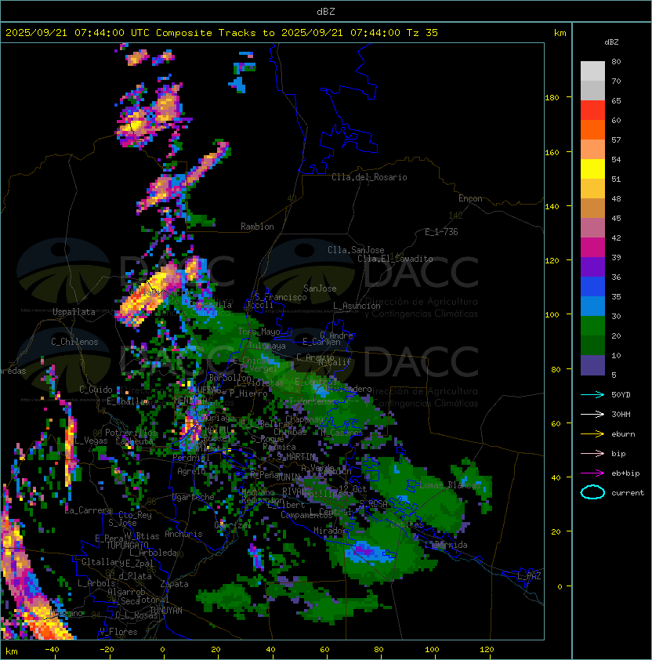The image size is (652, 660).
Task: Click the TUPUNGATO label
Action: point(127,546)
